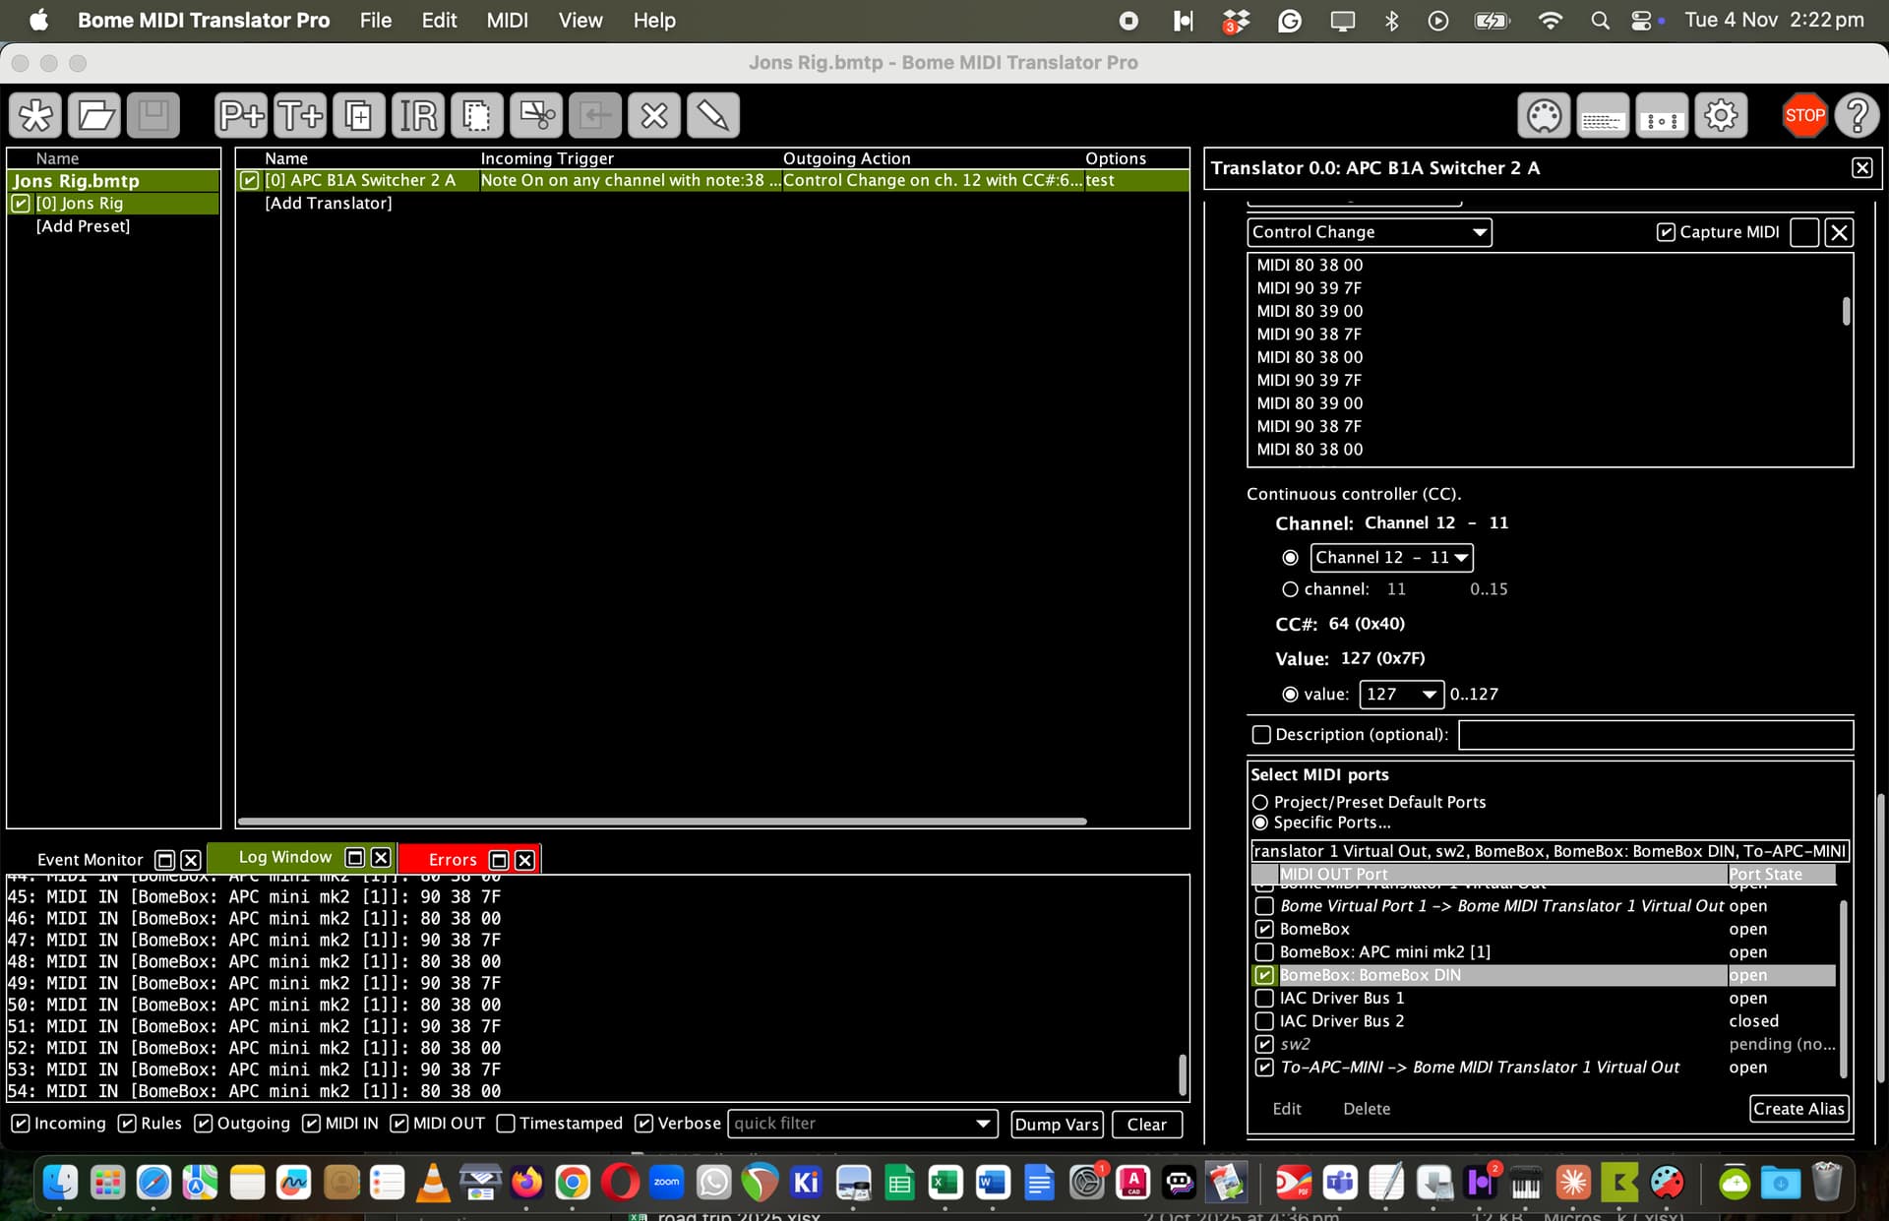Viewport: 1889px width, 1221px height.
Task: Open settings with the gear icon
Action: (1721, 115)
